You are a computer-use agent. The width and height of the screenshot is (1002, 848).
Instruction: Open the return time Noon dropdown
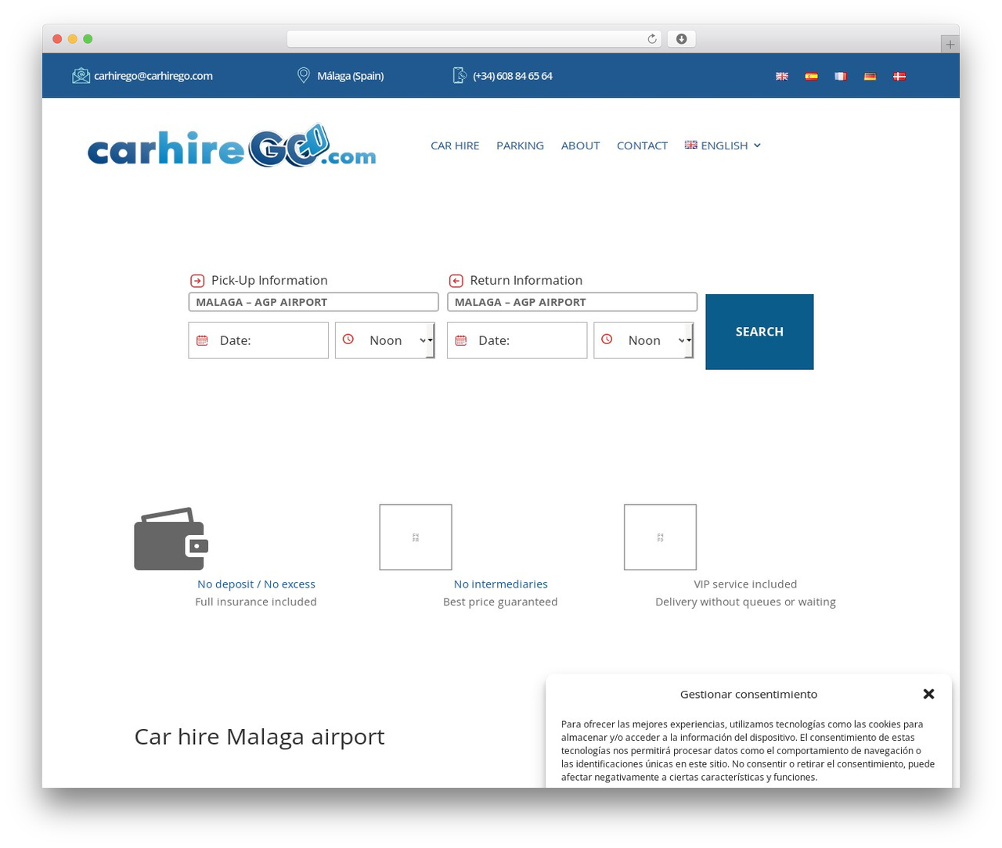[x=643, y=340]
